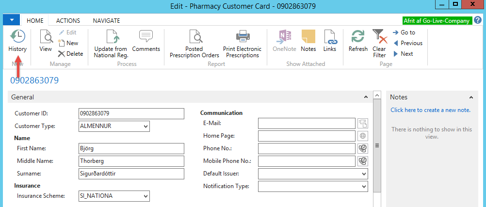
Task: Open the Notes attachment icon
Action: coord(308,37)
